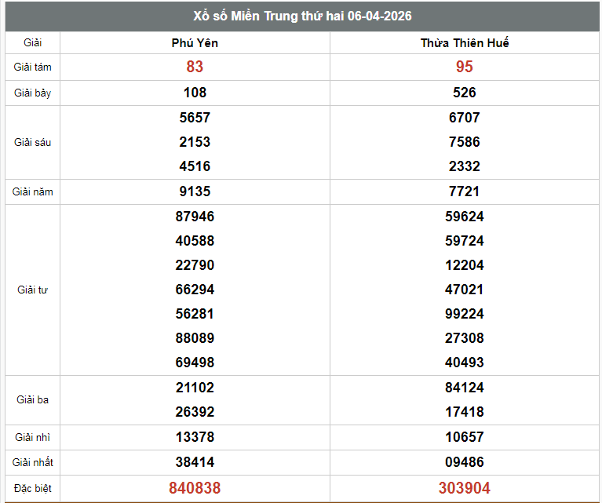This screenshot has height=503, width=602.
Task: Select the Giải bảy number 526
Action: (464, 93)
